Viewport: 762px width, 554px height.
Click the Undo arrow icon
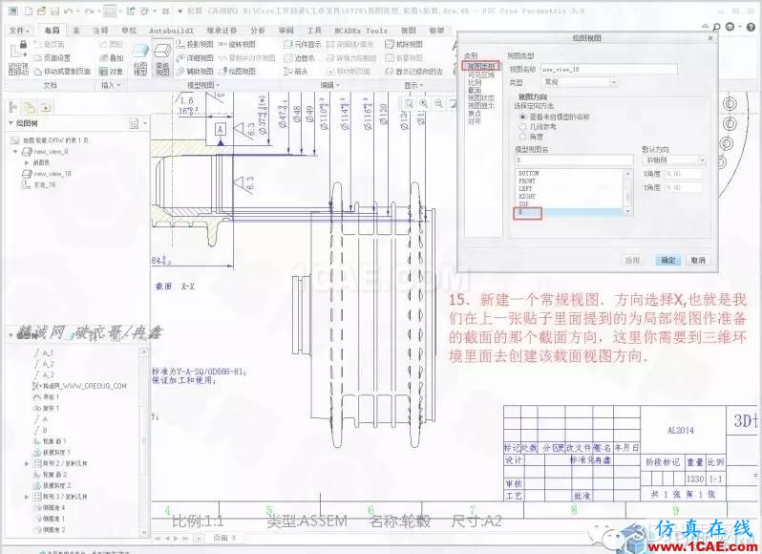68,11
